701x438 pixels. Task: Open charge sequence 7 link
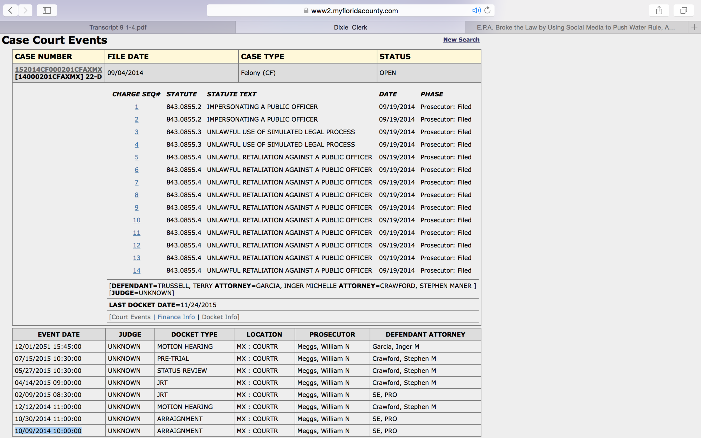(x=137, y=182)
